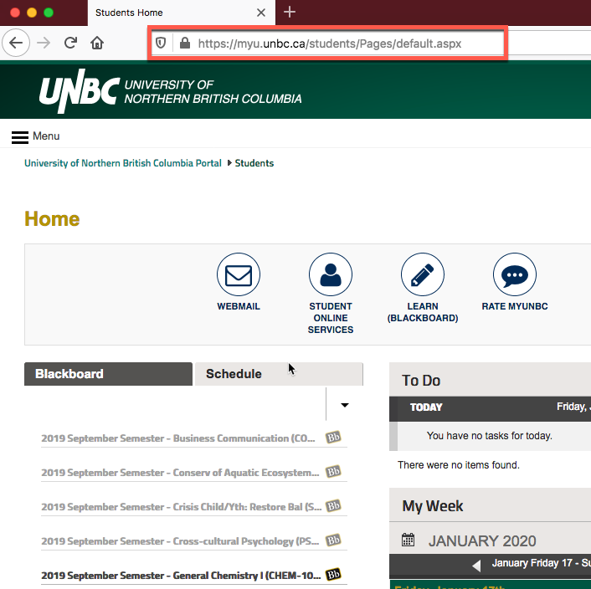Click University of Northern British Columbia Portal breadcrumb
The height and width of the screenshot is (589, 591).
pyautogui.click(x=123, y=163)
